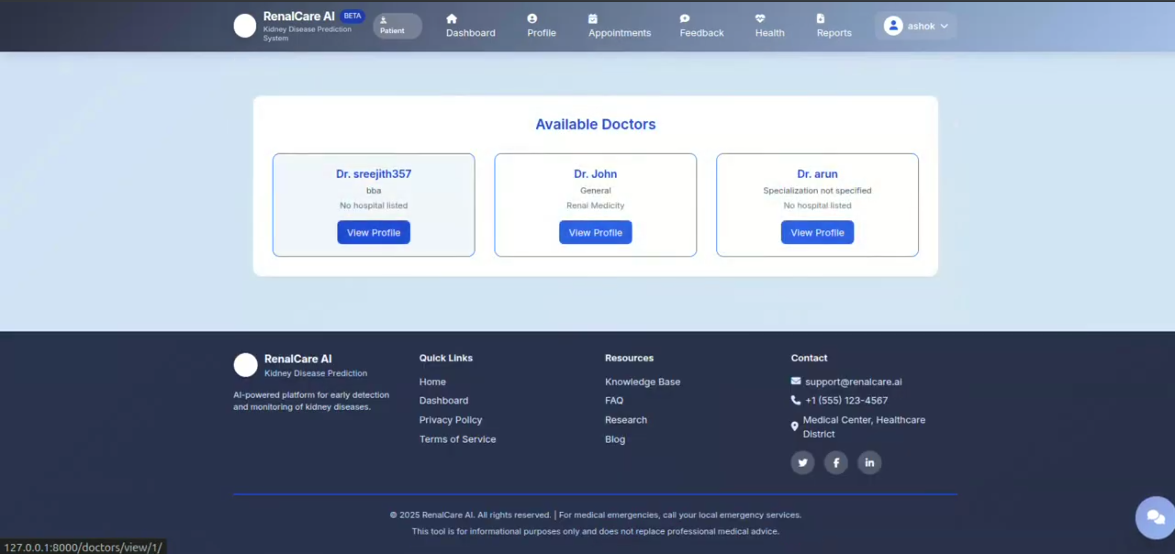Open the Profile nav item
This screenshot has width=1175, height=554.
(x=542, y=26)
